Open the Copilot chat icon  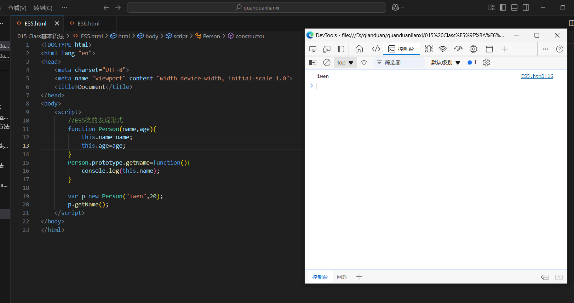(x=395, y=7)
